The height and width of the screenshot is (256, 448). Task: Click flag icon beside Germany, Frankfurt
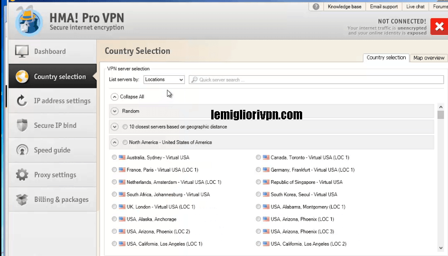(266, 169)
